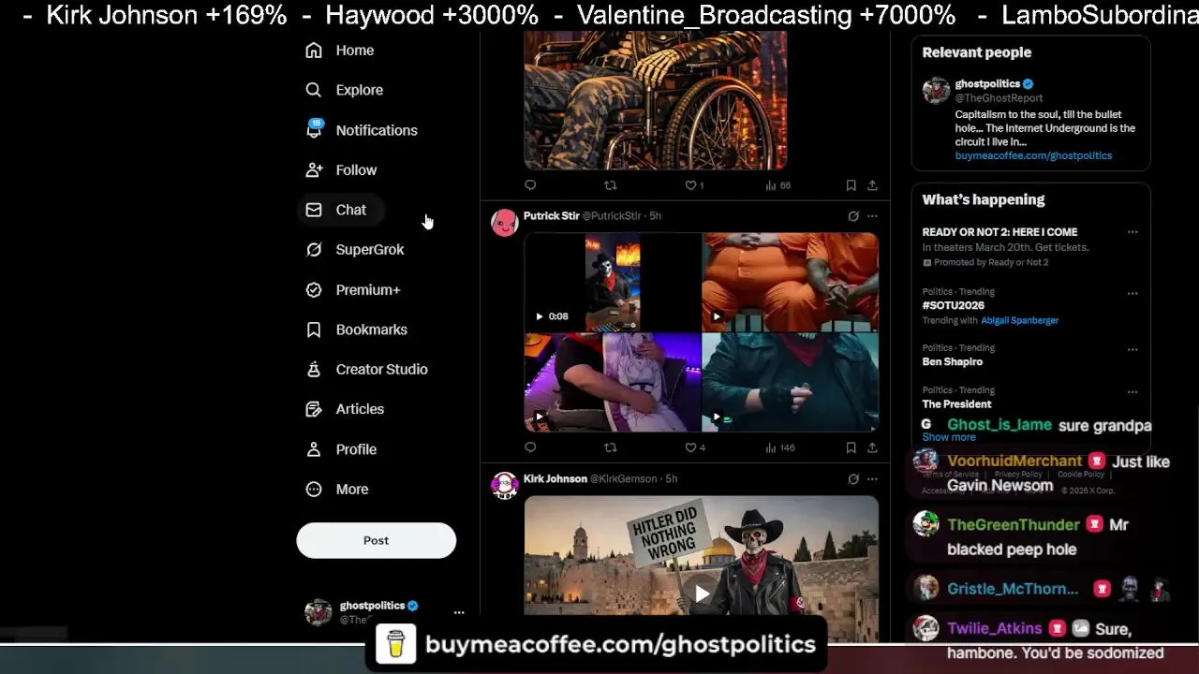The width and height of the screenshot is (1199, 674).
Task: Open the Home sidebar item
Action: pos(339,51)
